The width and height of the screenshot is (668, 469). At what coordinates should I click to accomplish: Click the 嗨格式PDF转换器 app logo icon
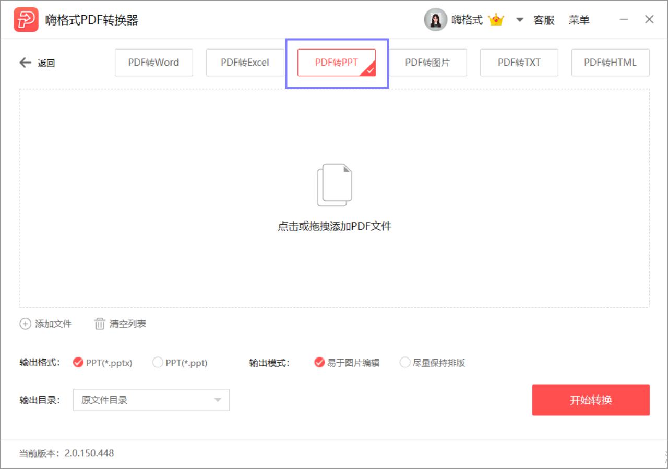pos(26,20)
